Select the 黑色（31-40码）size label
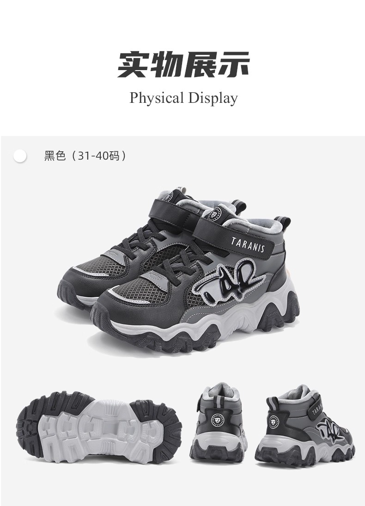 click(x=85, y=156)
